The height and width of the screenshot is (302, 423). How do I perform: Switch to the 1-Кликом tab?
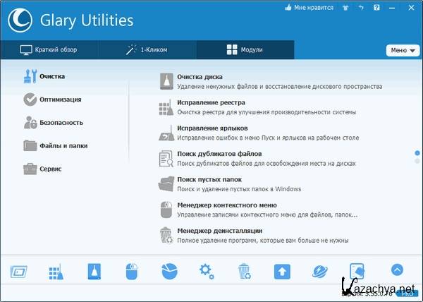pos(147,50)
